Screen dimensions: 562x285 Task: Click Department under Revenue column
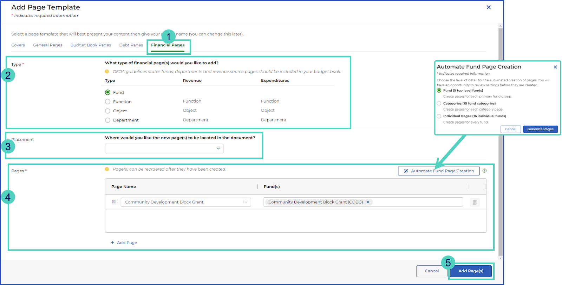click(196, 120)
